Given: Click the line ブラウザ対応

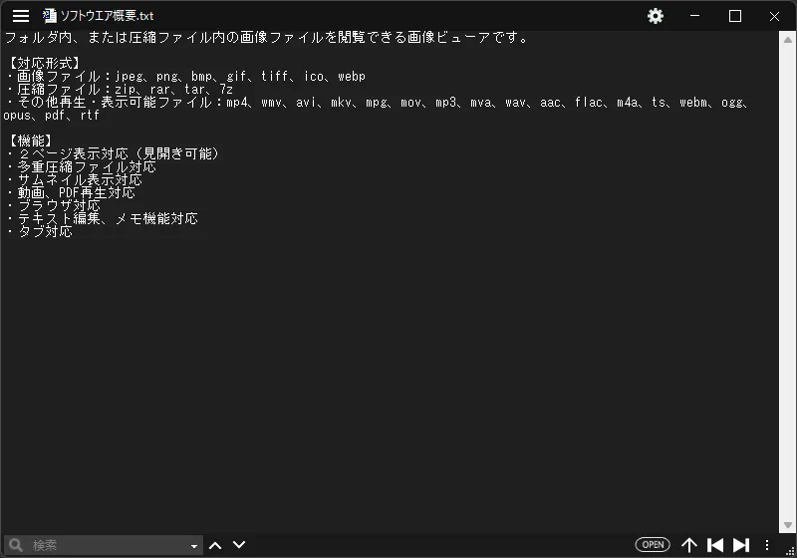Looking at the screenshot, I should (54, 205).
